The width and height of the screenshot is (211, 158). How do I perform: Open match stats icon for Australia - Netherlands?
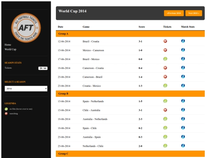pyautogui.click(x=183, y=119)
